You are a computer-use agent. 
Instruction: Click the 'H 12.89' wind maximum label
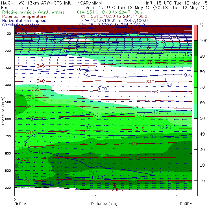click(165, 125)
